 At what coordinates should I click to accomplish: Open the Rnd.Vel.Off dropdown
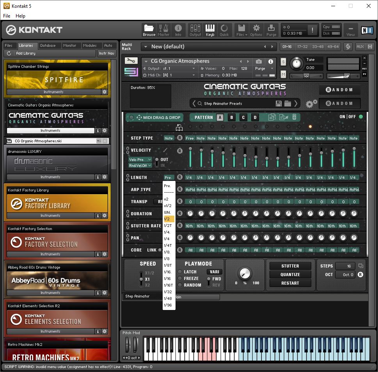click(140, 165)
